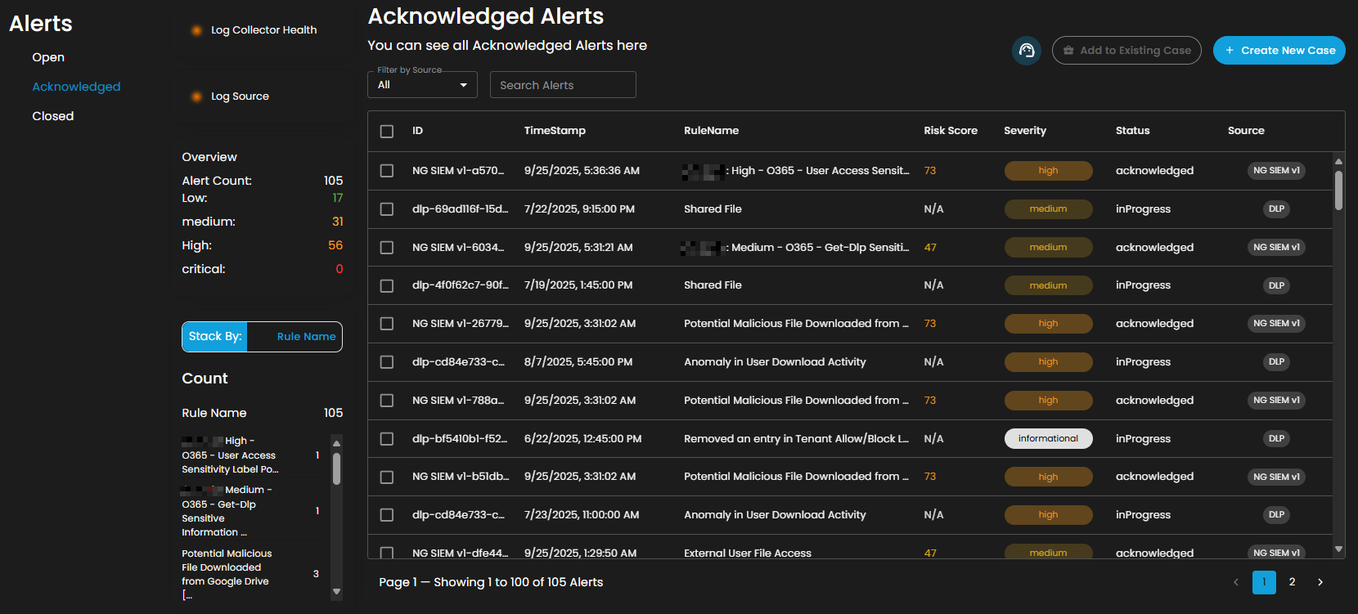Click the previous page arrow
Image resolution: width=1358 pixels, height=614 pixels.
pyautogui.click(x=1235, y=582)
